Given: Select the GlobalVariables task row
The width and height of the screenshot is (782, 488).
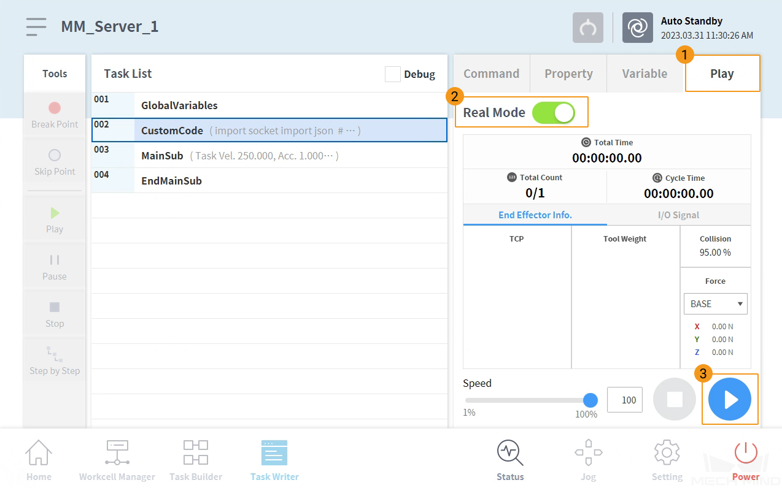Looking at the screenshot, I should point(269,105).
